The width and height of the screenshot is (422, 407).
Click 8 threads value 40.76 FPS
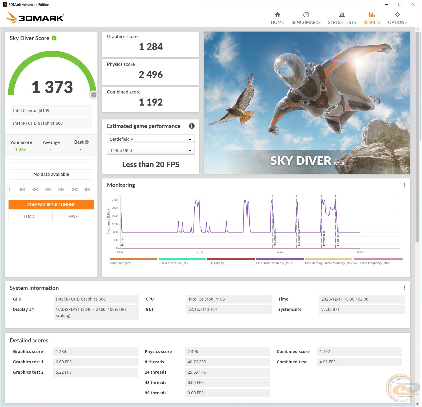click(228, 362)
